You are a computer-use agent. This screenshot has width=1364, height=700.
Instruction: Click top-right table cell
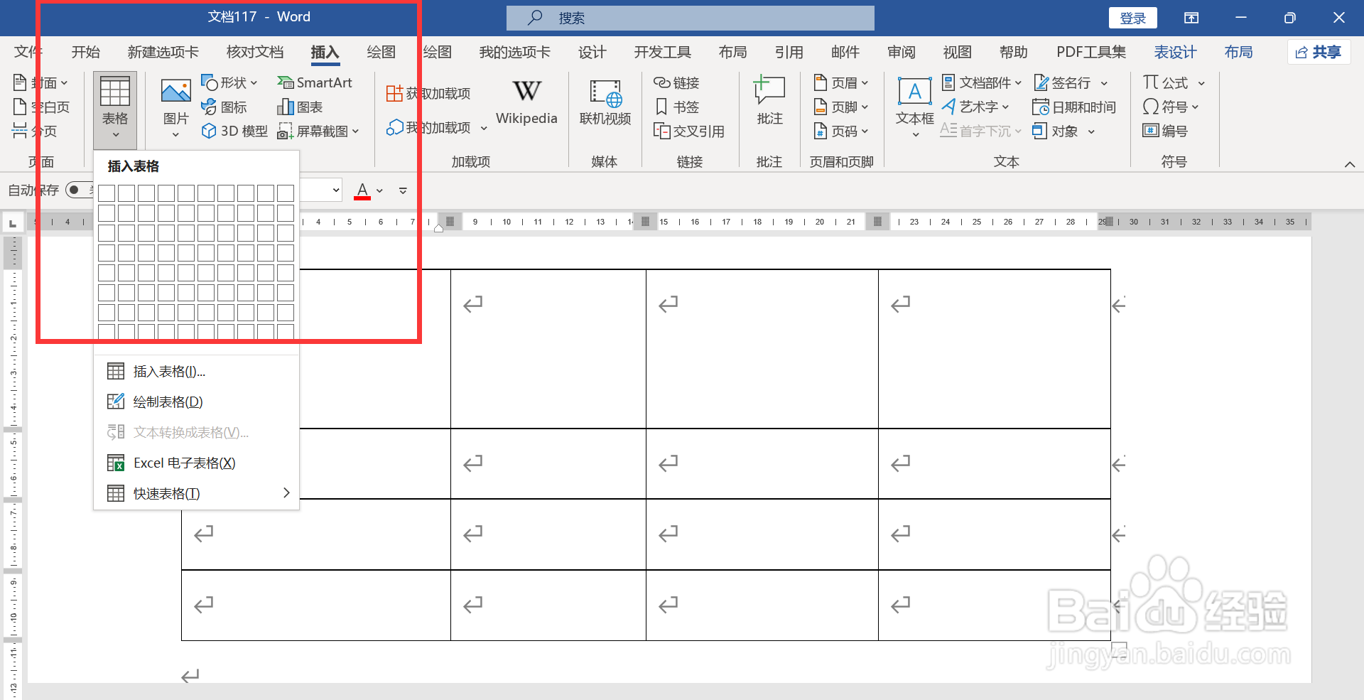coord(994,348)
